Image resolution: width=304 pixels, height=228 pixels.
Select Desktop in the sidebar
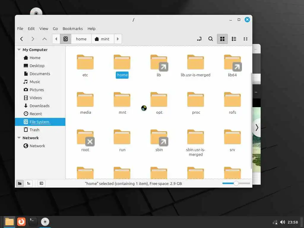coord(40,66)
